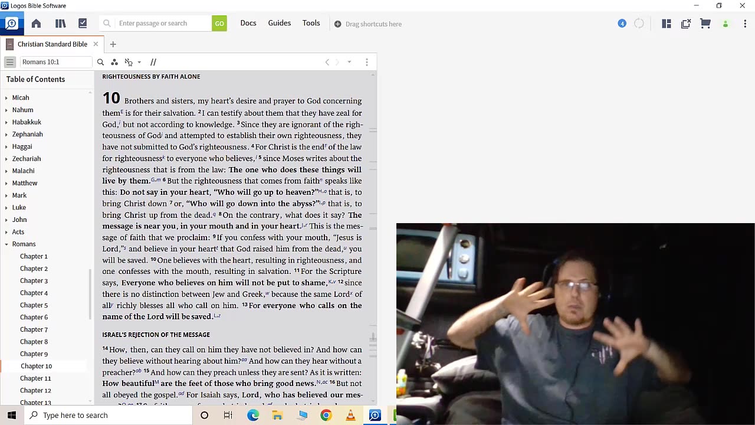Open the visual filters icon
This screenshot has width=755, height=425.
coord(114,62)
